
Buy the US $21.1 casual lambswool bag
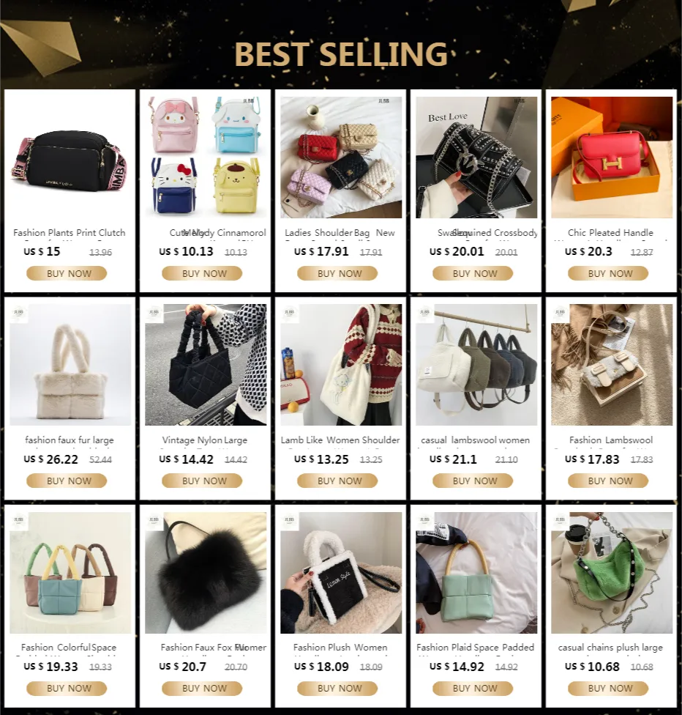(473, 481)
